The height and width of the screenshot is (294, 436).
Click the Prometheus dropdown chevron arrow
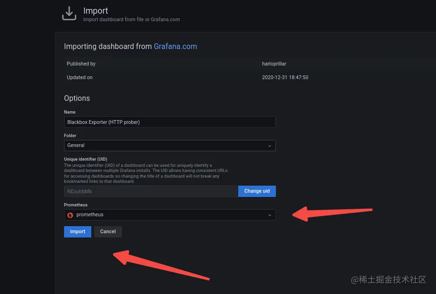click(269, 215)
